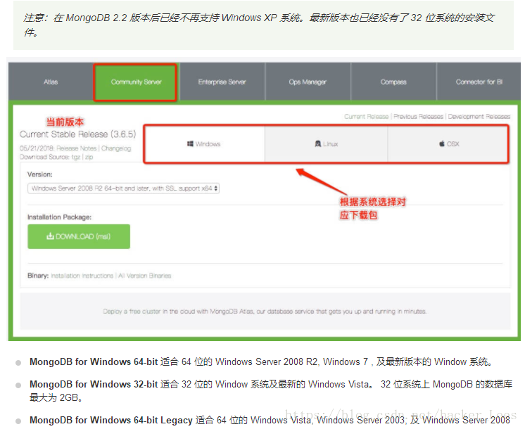Viewport: 525px width, 429px height.
Task: Click MongoDB for Windows 64-bit Legacy text
Action: click(111, 420)
